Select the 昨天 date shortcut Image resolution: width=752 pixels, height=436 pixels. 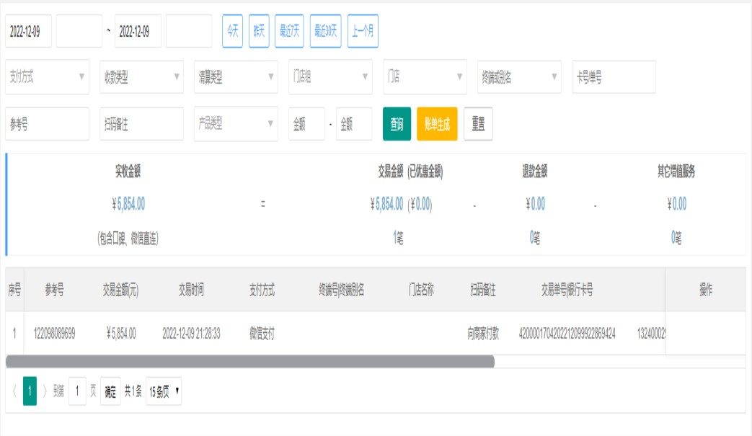coord(259,31)
